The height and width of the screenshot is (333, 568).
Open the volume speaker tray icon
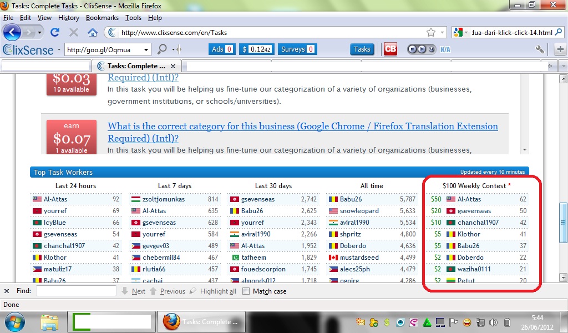point(493,322)
